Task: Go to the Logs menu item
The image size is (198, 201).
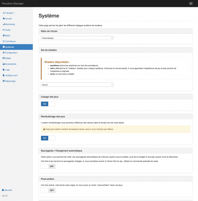Action: [6, 70]
